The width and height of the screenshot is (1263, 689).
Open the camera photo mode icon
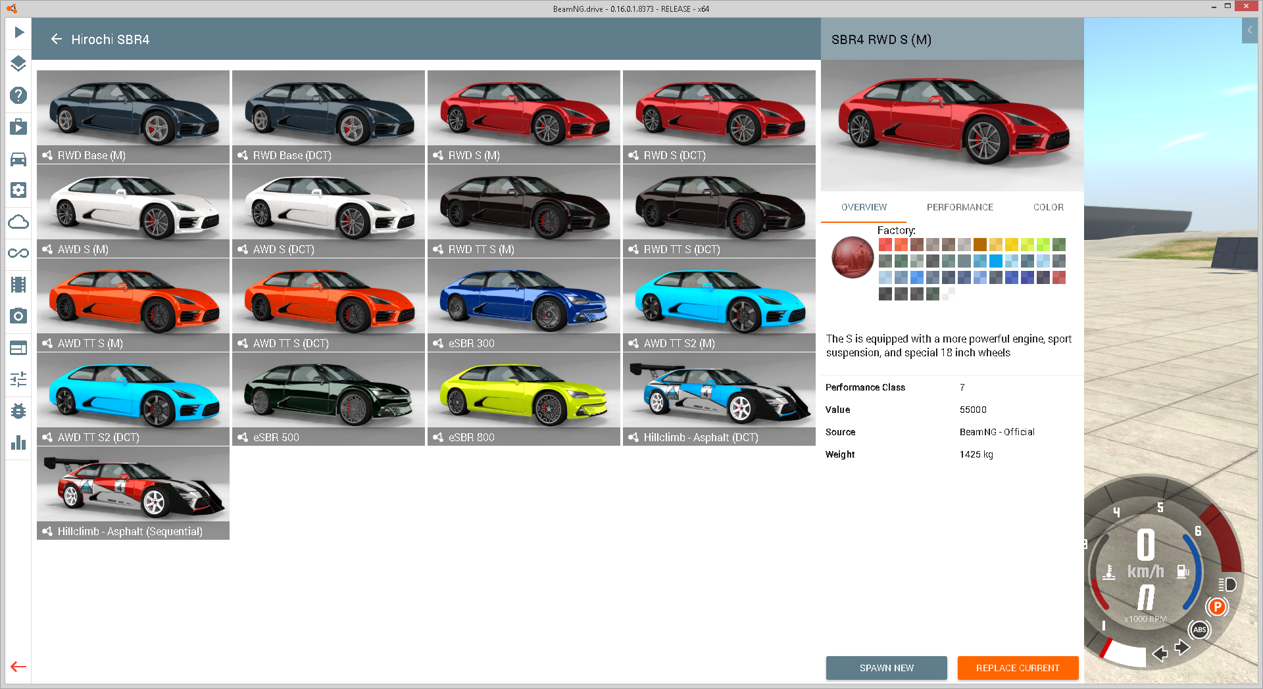click(x=18, y=316)
